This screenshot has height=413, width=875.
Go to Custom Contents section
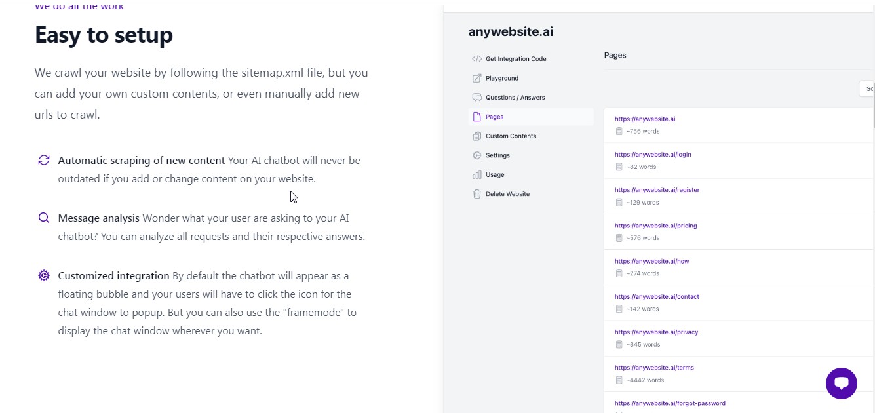(x=532, y=136)
